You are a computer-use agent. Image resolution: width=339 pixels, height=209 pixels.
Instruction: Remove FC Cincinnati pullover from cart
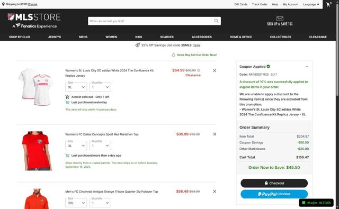tap(215, 192)
